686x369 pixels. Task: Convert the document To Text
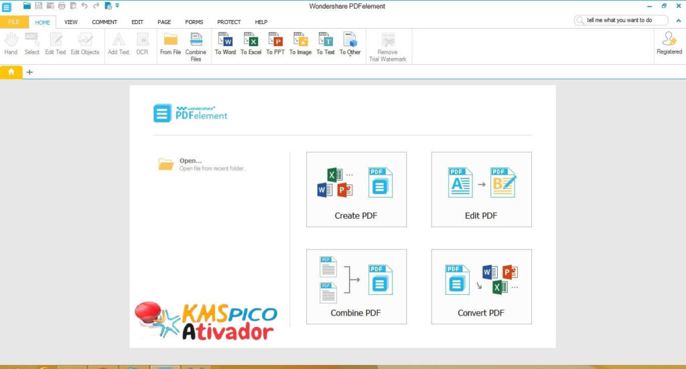click(x=326, y=43)
